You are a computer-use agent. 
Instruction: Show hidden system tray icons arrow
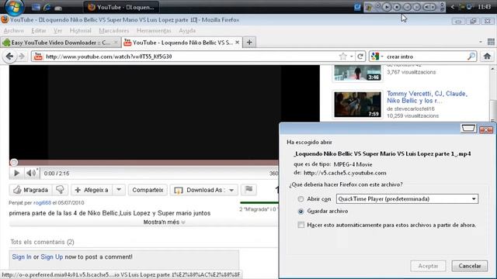(453, 7)
